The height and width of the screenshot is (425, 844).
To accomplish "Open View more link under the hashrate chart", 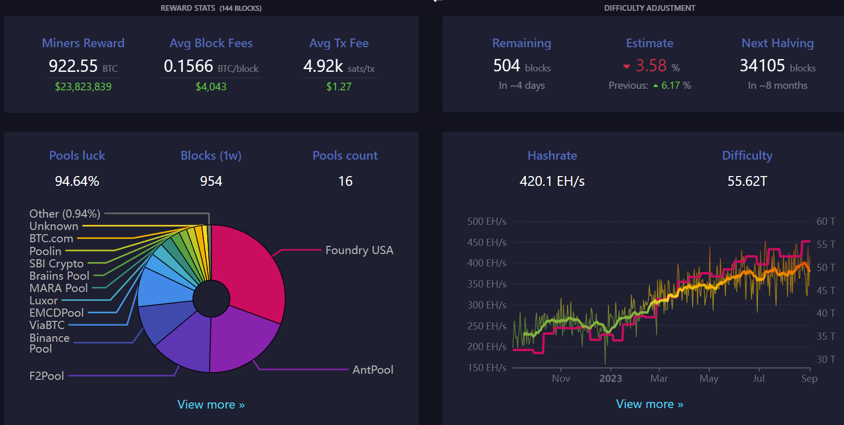I will tap(650, 404).
